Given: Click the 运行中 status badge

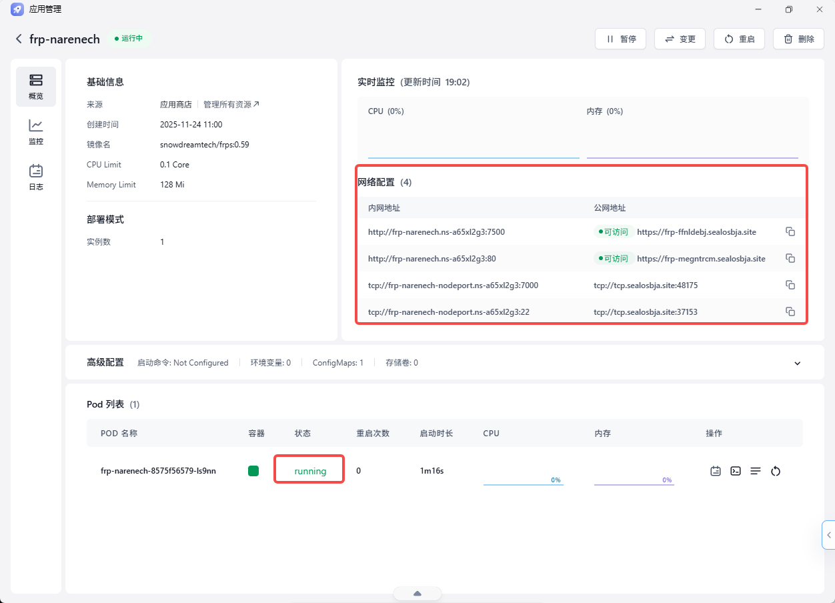Looking at the screenshot, I should [129, 39].
